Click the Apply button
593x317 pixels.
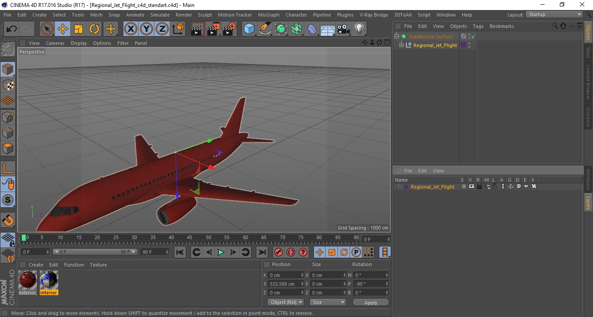[371, 302]
